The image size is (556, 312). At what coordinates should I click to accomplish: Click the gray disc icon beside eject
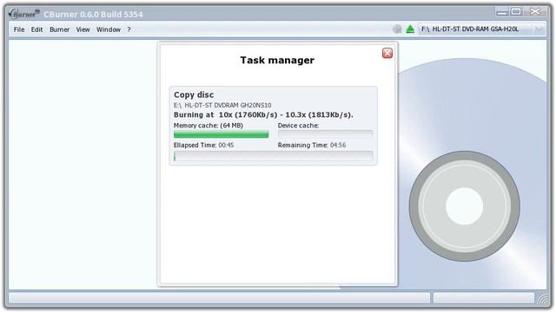[397, 29]
